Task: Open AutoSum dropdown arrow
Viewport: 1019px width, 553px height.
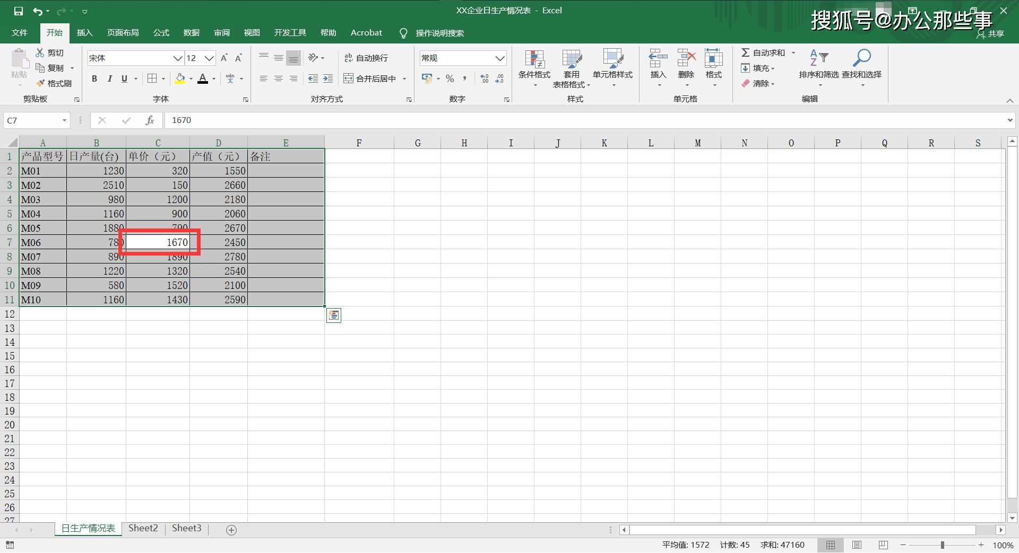Action: [793, 52]
